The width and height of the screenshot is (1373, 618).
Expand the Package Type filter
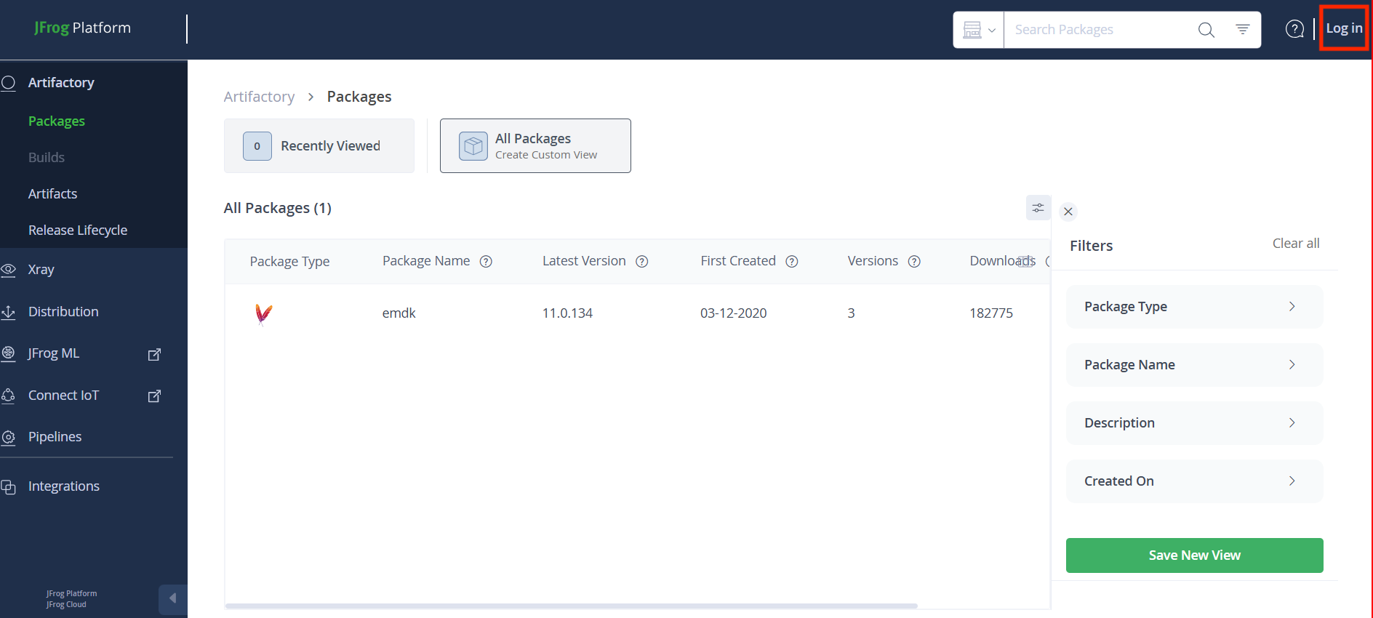pyautogui.click(x=1194, y=307)
